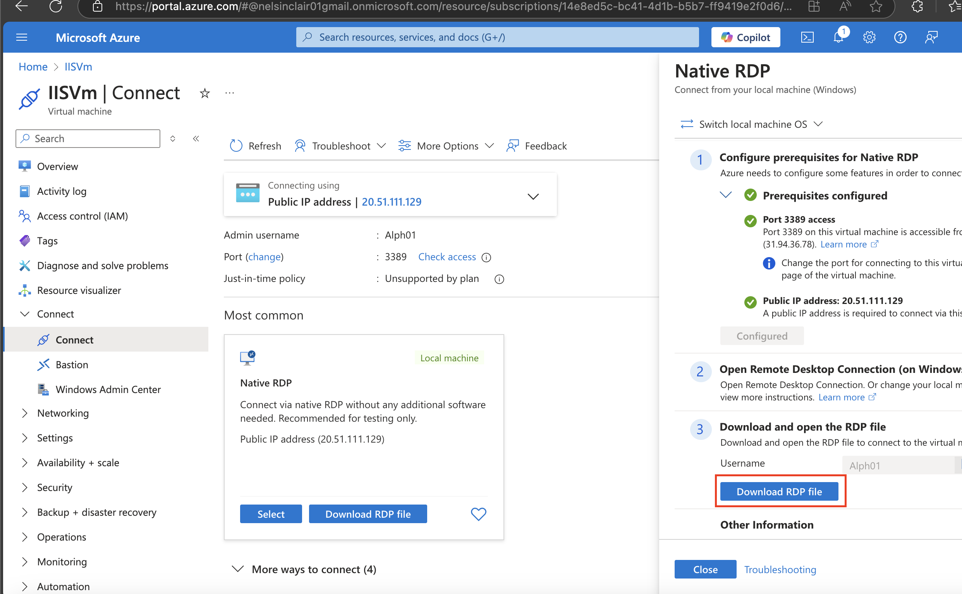The width and height of the screenshot is (962, 594).
Task: Expand the Security group
Action: (25, 488)
